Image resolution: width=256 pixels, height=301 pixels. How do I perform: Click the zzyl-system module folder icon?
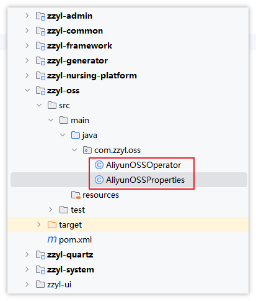40,270
